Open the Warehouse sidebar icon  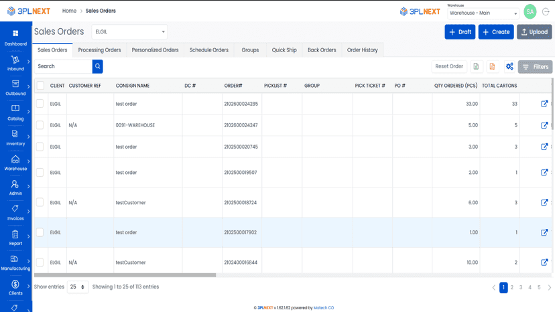coord(15,159)
